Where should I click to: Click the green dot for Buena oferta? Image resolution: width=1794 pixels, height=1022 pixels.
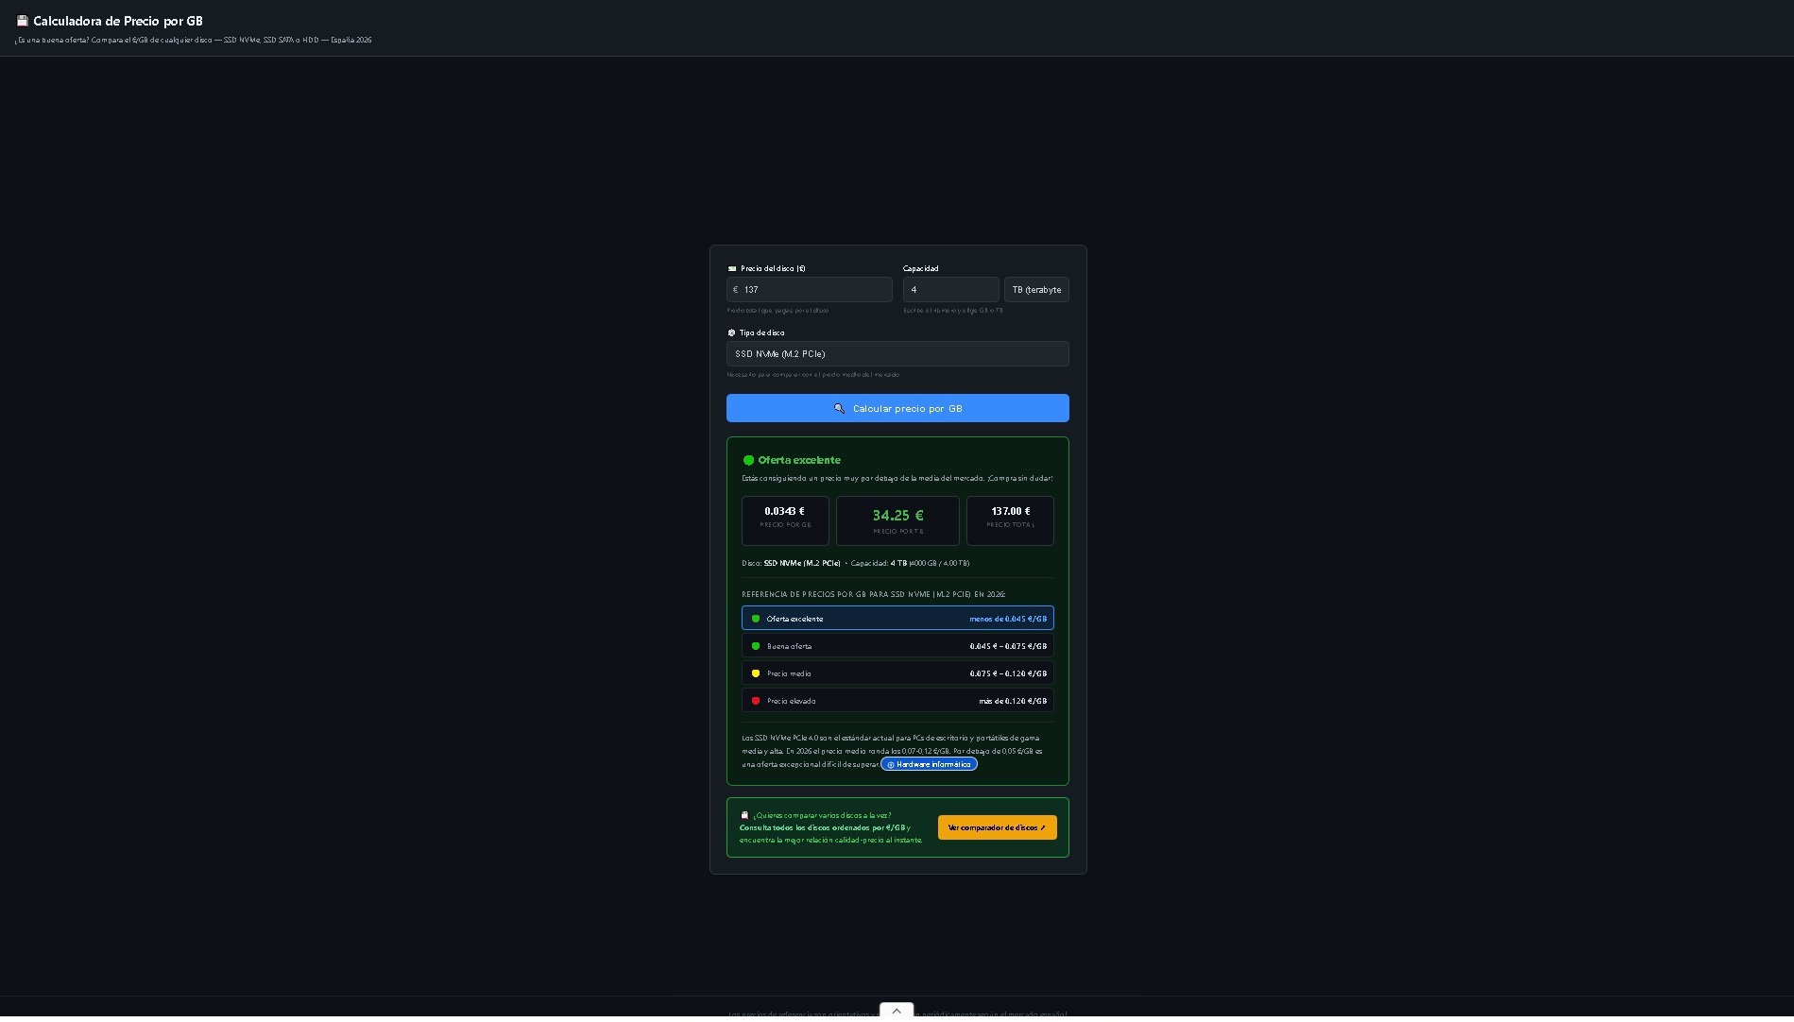tap(756, 647)
